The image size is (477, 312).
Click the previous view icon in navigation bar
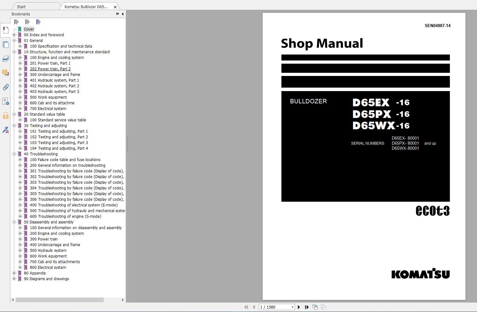tap(315, 307)
